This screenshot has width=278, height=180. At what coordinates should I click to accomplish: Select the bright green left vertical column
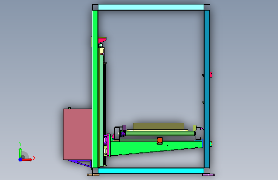coord(95,89)
